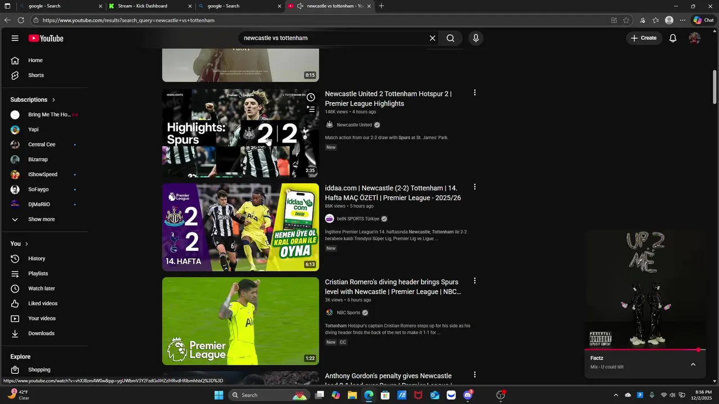Open action menu for Newcastle United highlights
Viewport: 719px width, 404px height.
tap(475, 93)
